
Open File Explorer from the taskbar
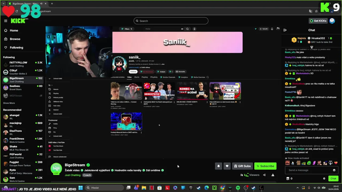(144, 188)
